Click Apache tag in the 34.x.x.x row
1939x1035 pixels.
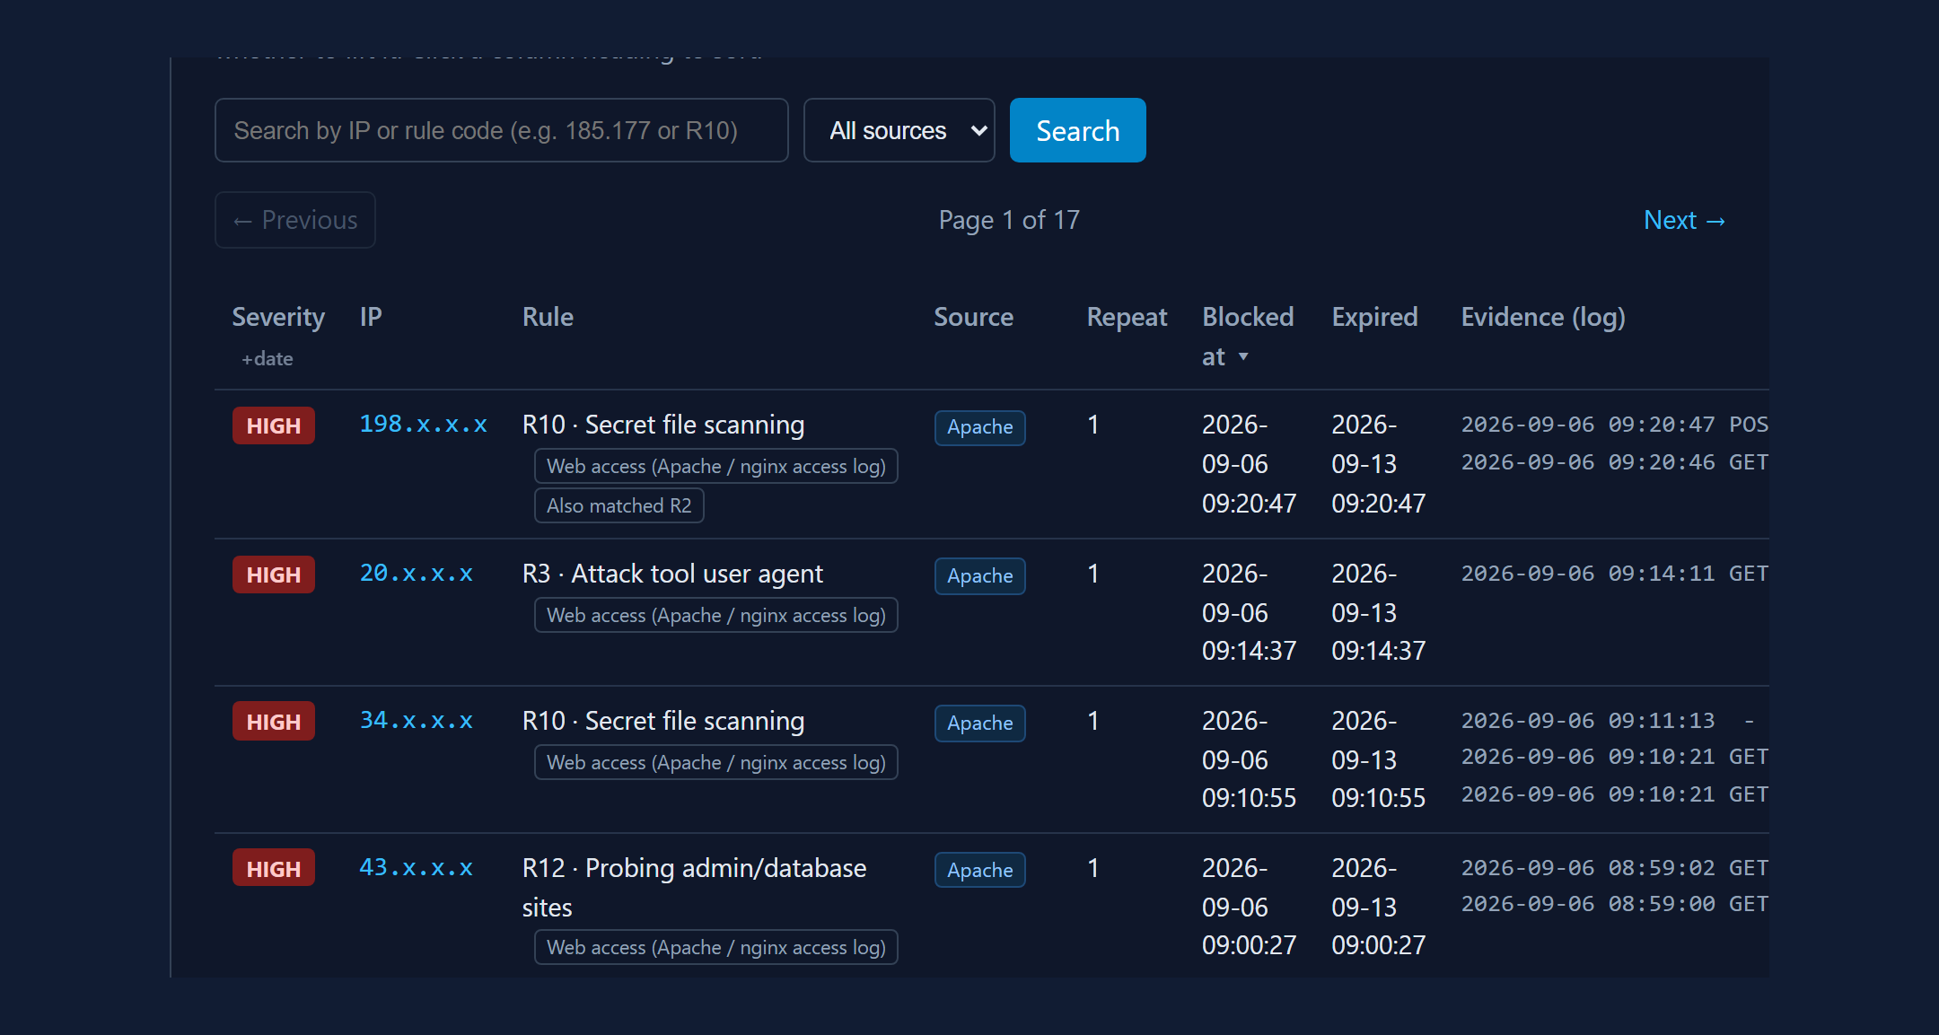point(979,724)
